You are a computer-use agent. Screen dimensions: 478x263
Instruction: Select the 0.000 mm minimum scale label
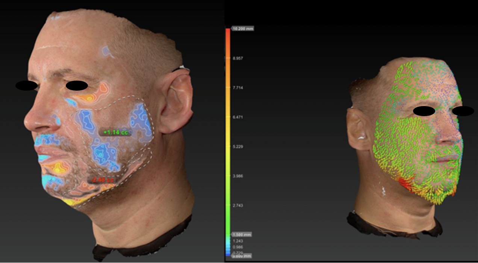point(241,256)
